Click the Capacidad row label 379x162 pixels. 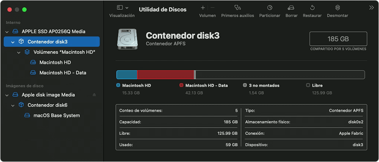[130, 122]
